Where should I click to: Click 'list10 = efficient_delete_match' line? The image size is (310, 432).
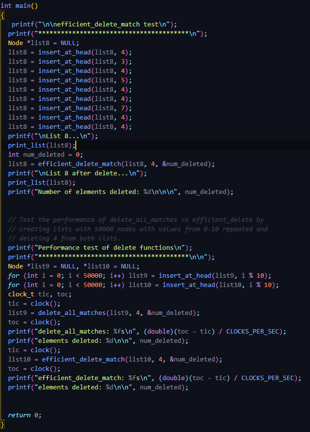point(115,360)
